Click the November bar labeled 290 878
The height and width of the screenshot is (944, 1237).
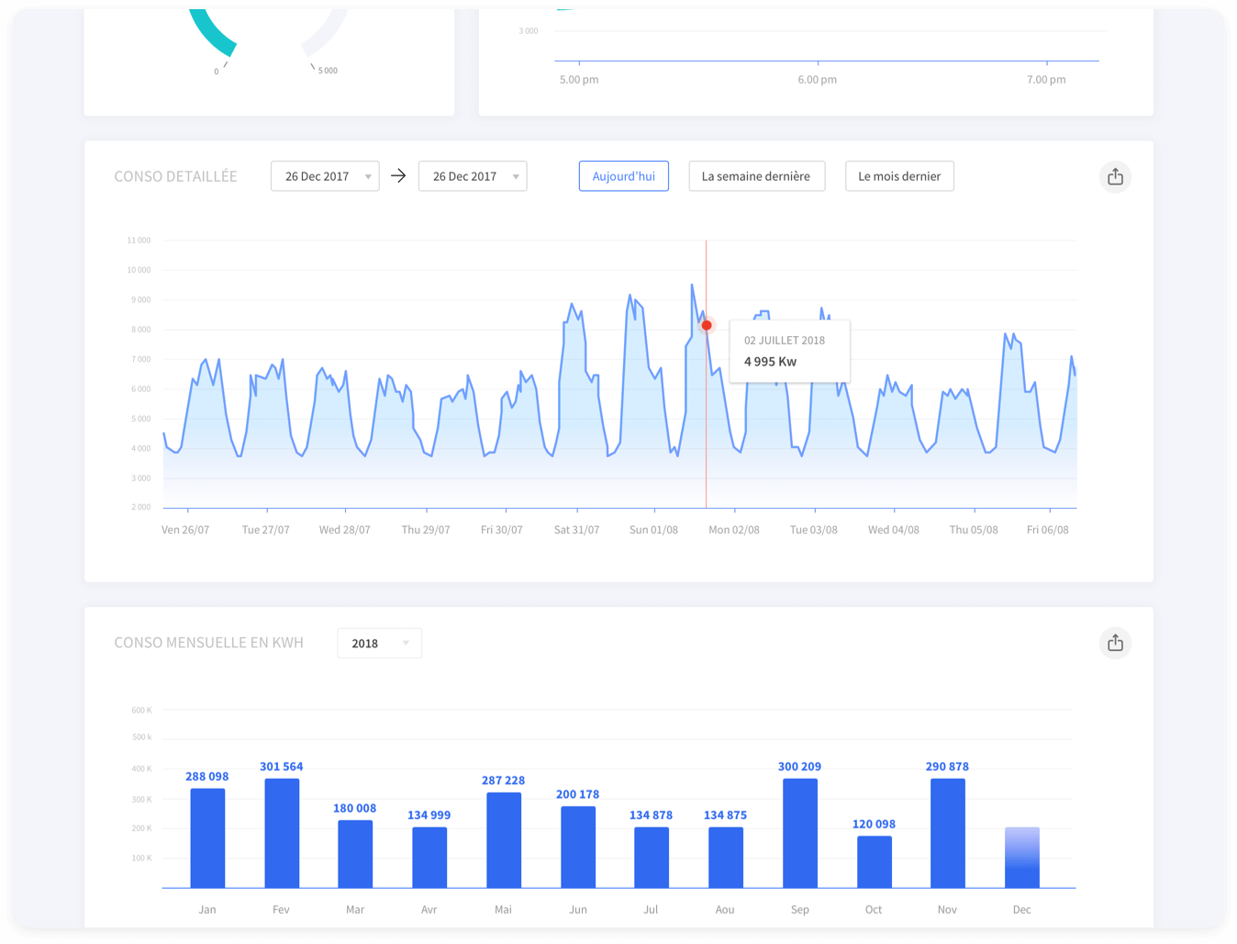point(947,831)
